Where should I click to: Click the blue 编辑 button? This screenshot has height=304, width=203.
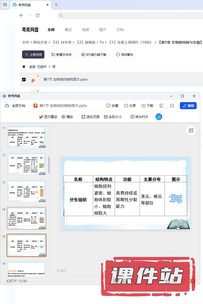point(188,106)
